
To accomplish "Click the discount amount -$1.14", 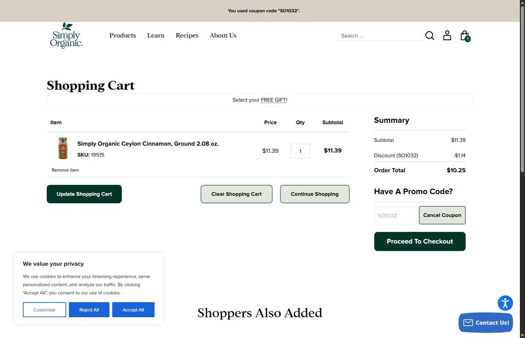I will click(459, 156).
